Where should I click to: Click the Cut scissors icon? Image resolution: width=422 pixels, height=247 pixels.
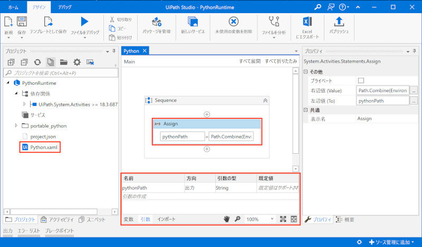tap(112, 19)
